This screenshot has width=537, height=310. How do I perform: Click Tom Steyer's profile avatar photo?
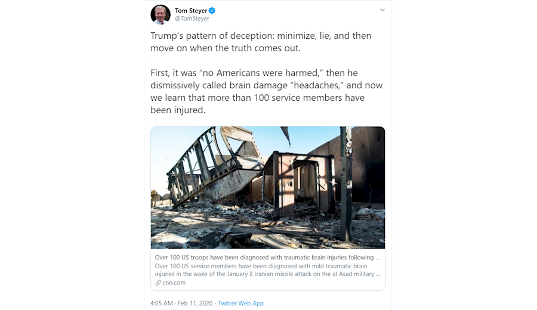(x=161, y=14)
